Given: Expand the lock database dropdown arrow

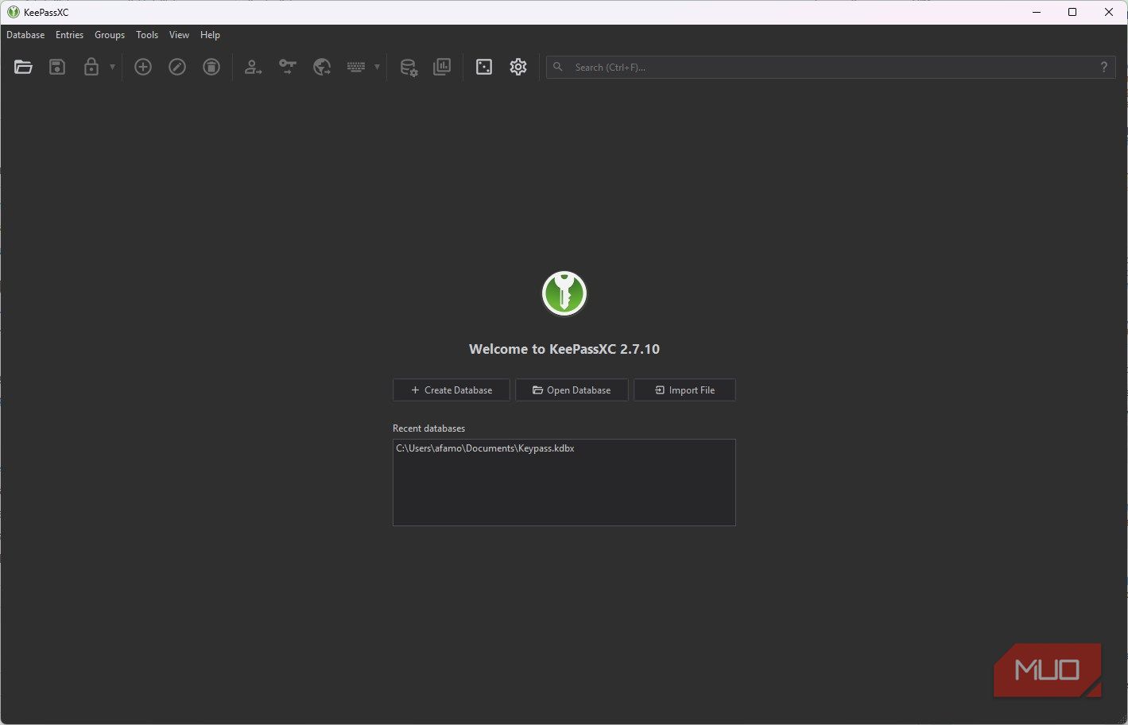Looking at the screenshot, I should [x=112, y=68].
